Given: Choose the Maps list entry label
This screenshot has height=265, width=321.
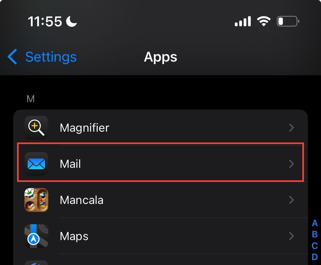Looking at the screenshot, I should [x=74, y=236].
